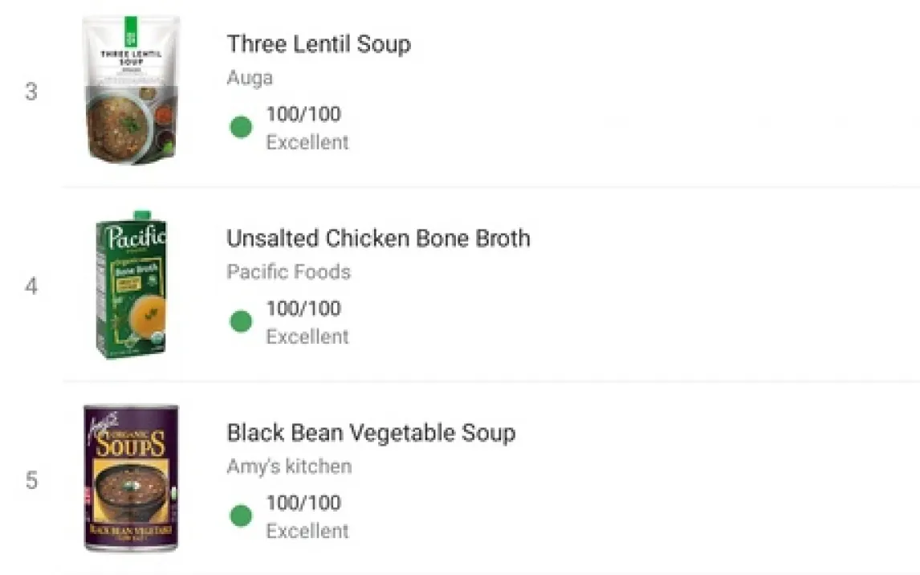Click the 100/100 score of Chicken Bone Broth
Image resolution: width=920 pixels, height=575 pixels.
[303, 308]
